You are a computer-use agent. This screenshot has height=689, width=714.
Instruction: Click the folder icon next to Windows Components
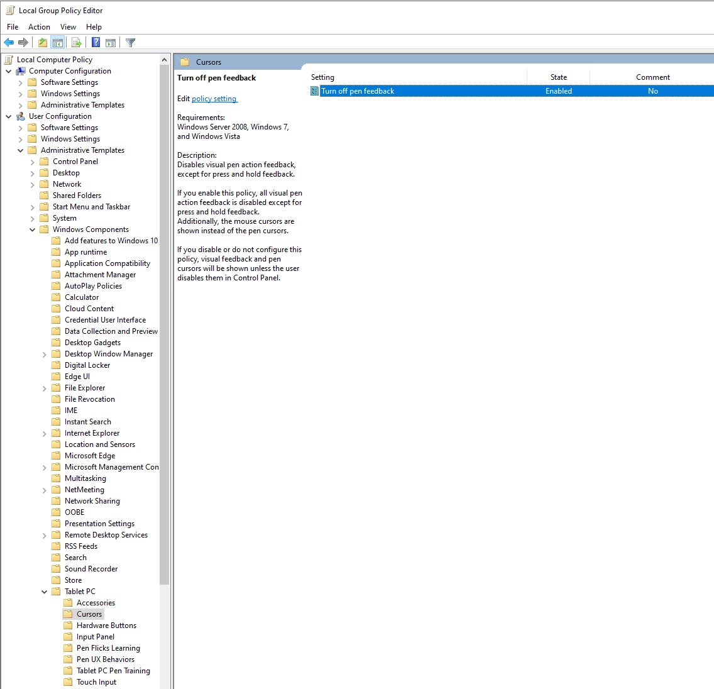coord(44,229)
